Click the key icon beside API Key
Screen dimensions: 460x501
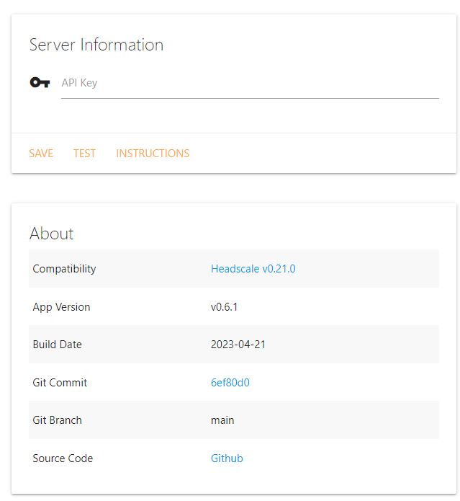pos(40,82)
